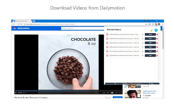Select the [240x240] Peanut Butter Brownie Cookies title
Screen dimensions: 174x108
point(124,47)
